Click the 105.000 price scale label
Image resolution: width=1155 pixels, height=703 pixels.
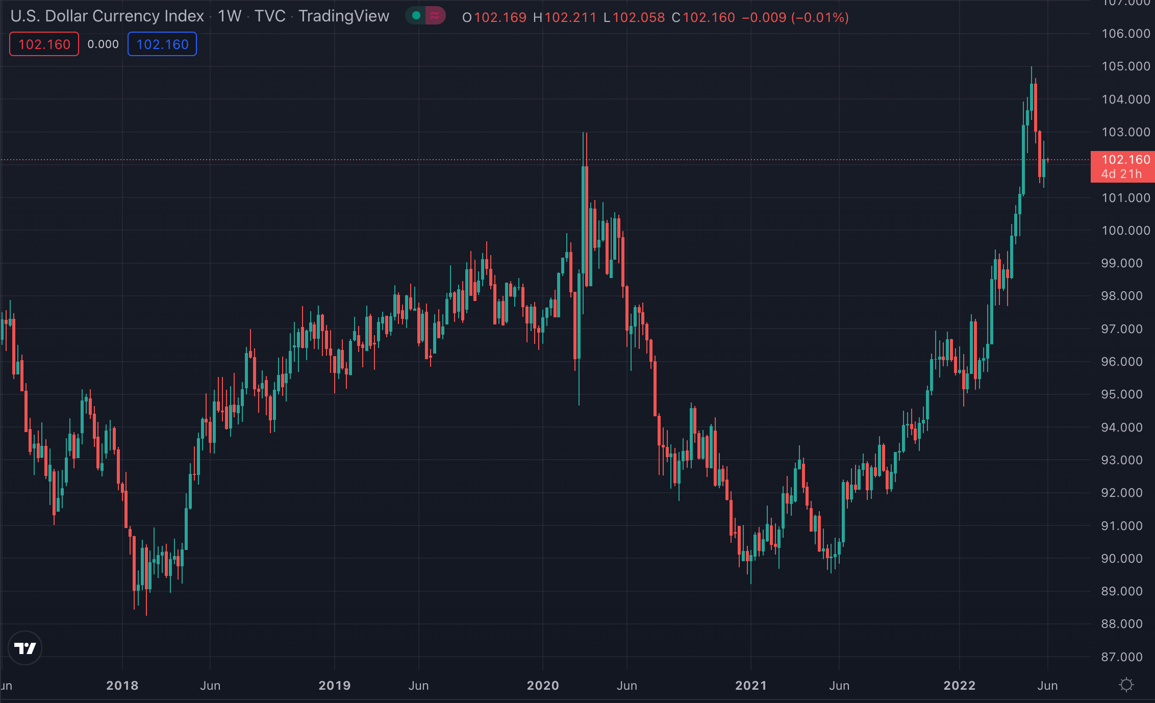coord(1126,66)
